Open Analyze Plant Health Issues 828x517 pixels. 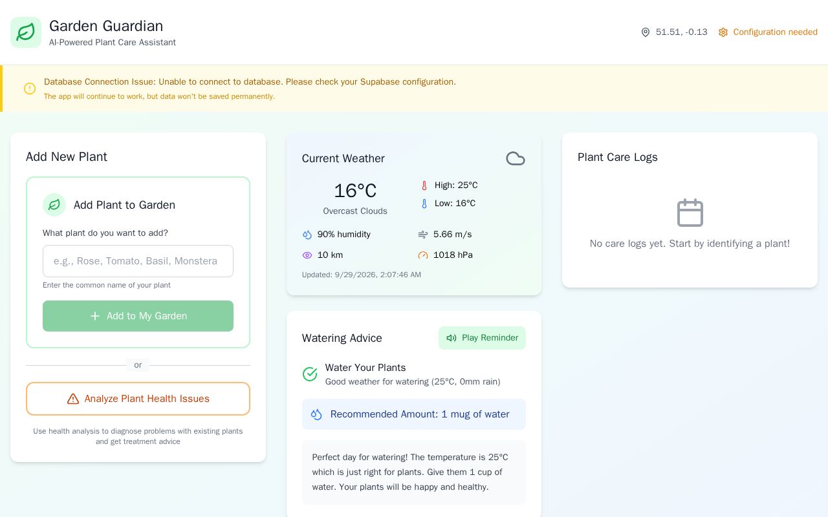(x=138, y=399)
